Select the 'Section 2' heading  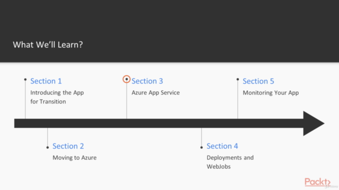(x=68, y=146)
